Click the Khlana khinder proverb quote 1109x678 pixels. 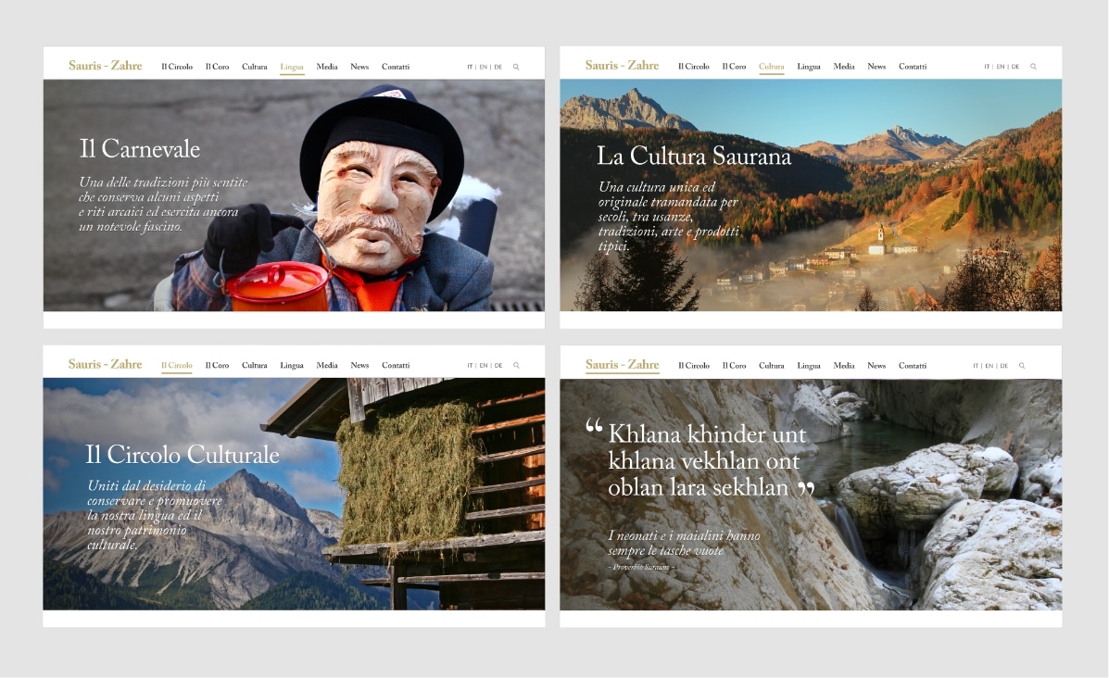tap(700, 460)
